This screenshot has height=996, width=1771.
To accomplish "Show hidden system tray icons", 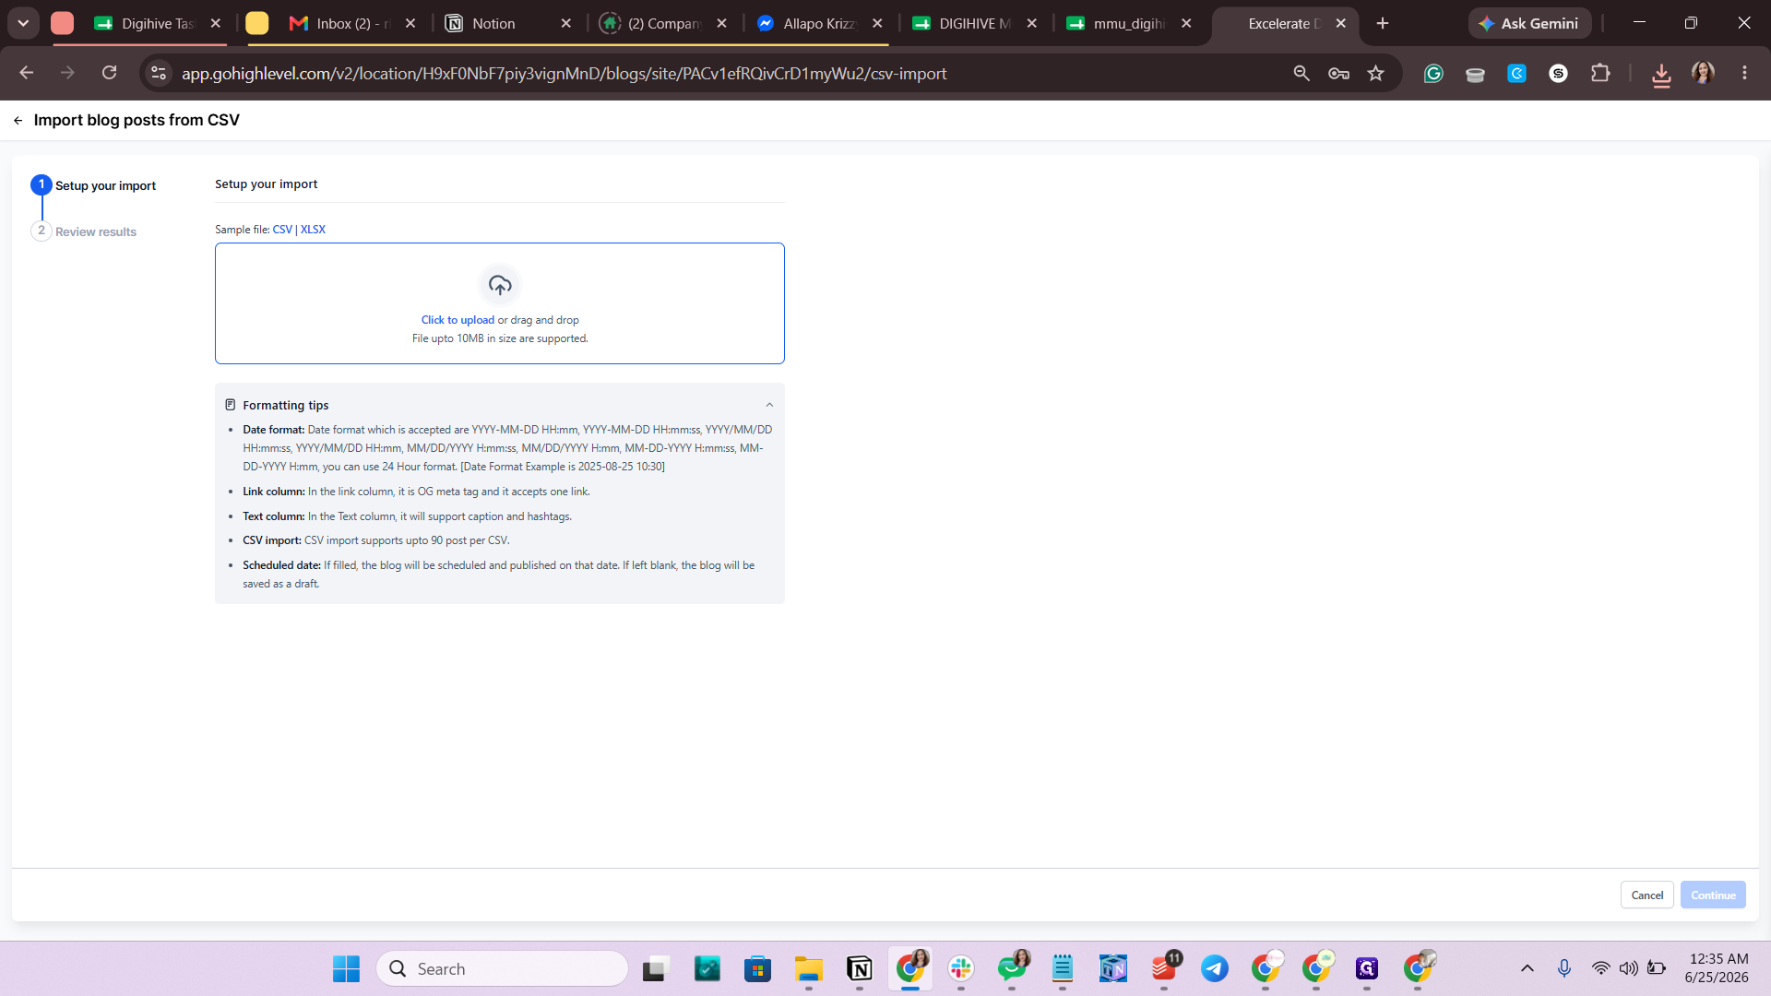I will point(1527,968).
